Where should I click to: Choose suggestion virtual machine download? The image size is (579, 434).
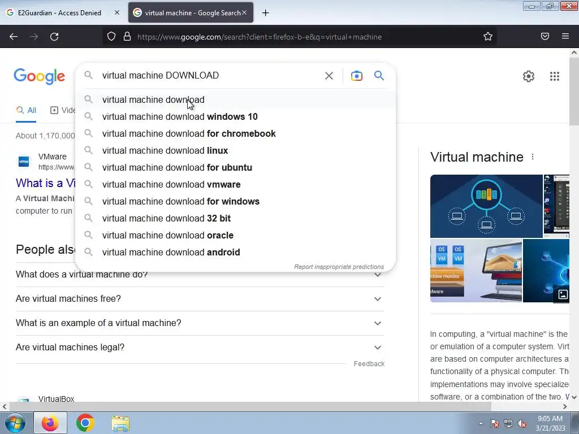tap(235, 99)
